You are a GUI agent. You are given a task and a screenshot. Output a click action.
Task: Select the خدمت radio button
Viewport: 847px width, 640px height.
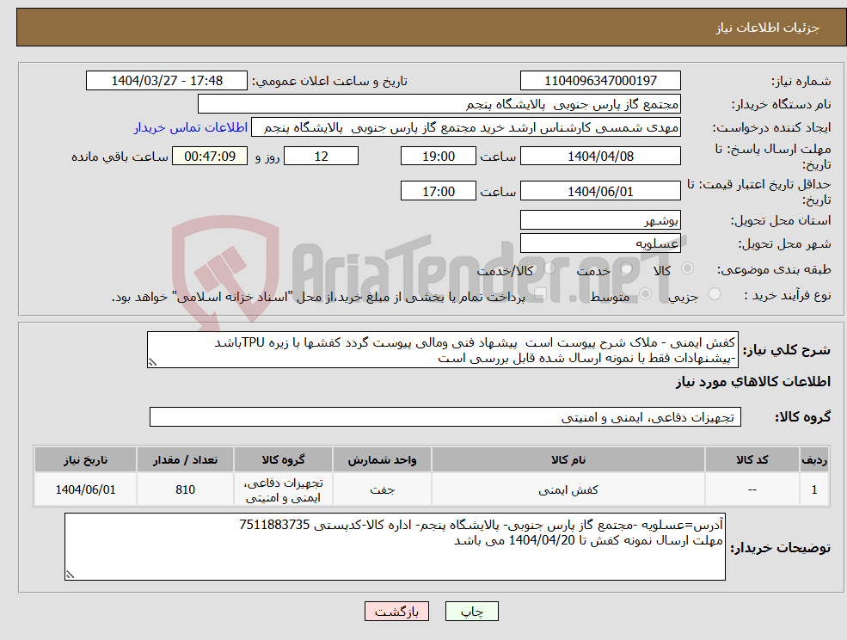pos(625,268)
